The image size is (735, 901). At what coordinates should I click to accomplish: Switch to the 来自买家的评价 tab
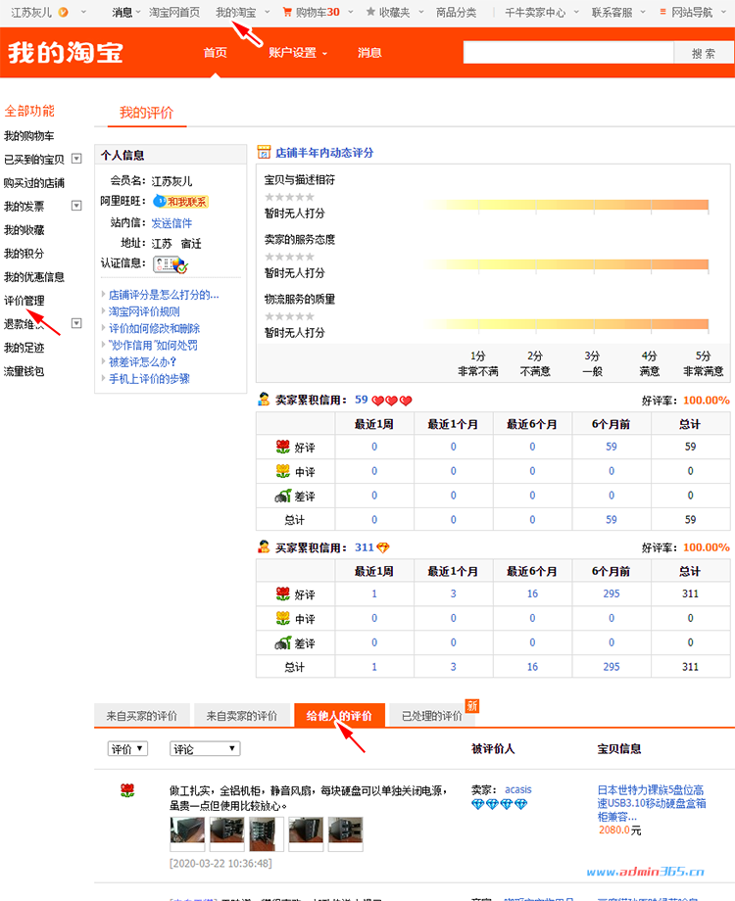tap(141, 716)
